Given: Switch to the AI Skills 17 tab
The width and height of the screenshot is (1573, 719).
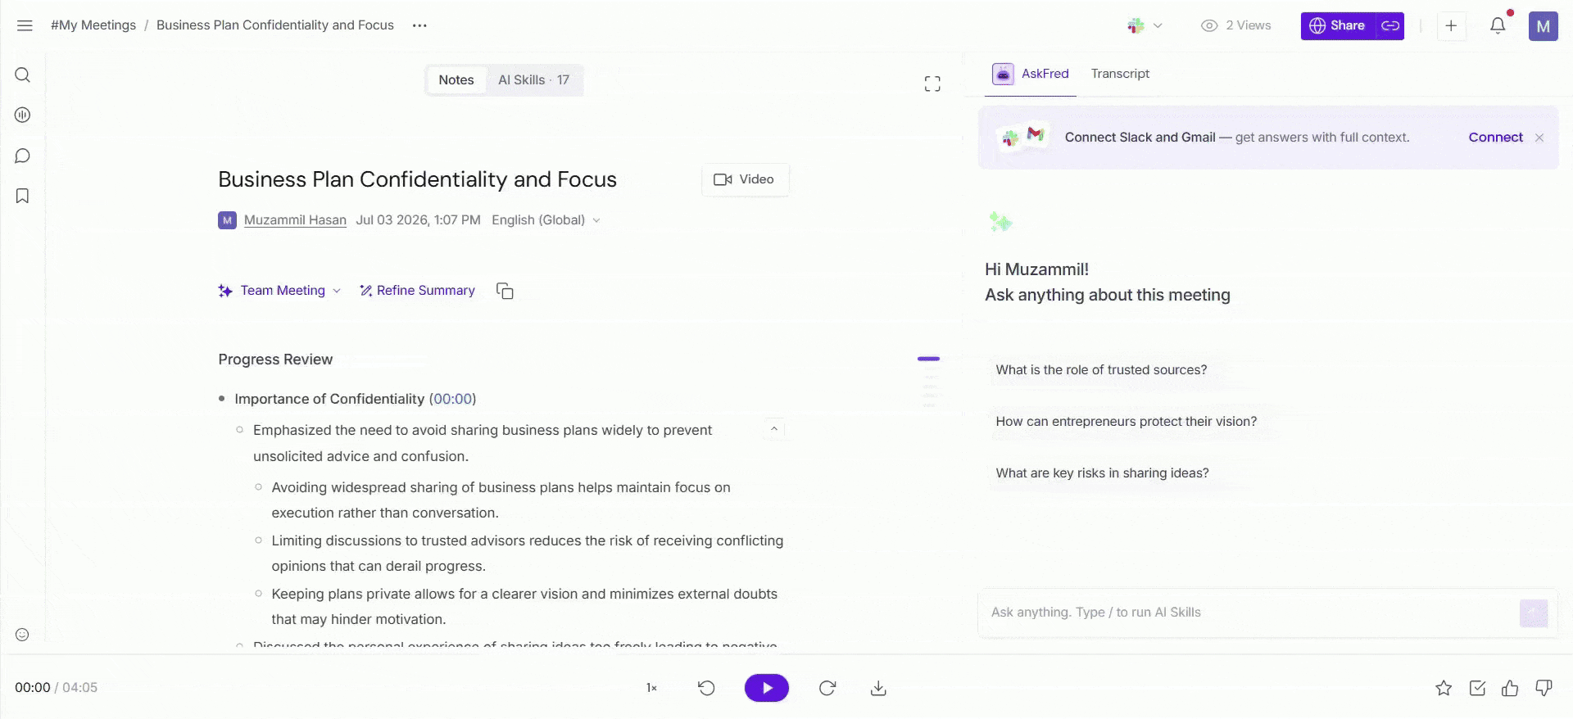Looking at the screenshot, I should (533, 80).
